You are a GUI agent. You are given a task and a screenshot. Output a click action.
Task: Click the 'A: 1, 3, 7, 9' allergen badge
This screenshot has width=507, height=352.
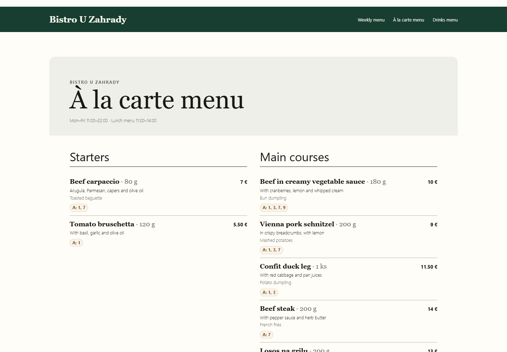tap(274, 208)
